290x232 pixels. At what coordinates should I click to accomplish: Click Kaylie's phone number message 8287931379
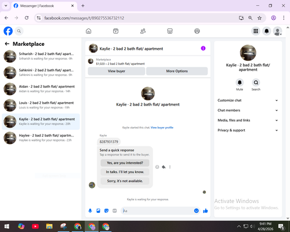click(109, 142)
